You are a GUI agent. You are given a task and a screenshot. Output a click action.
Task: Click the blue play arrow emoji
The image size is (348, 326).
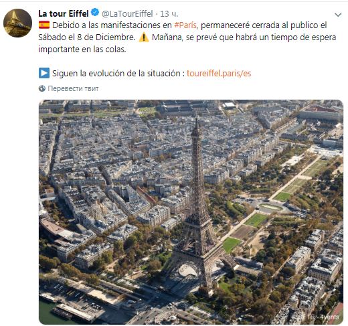tap(44, 73)
